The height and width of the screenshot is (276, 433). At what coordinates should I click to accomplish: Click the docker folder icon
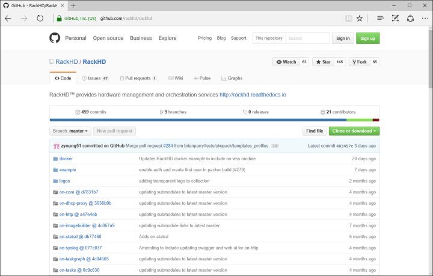[54, 158]
